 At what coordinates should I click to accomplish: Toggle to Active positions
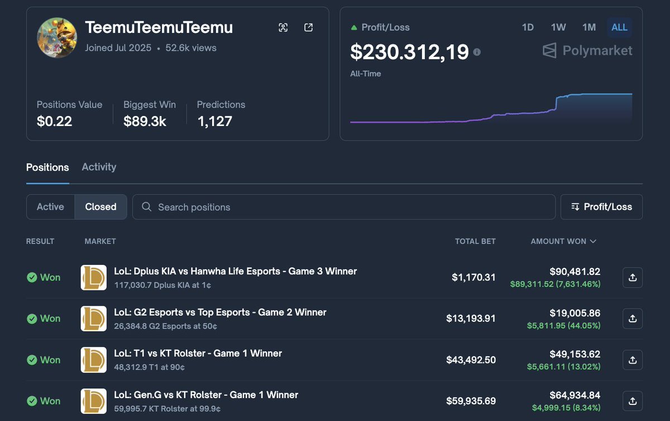50,207
